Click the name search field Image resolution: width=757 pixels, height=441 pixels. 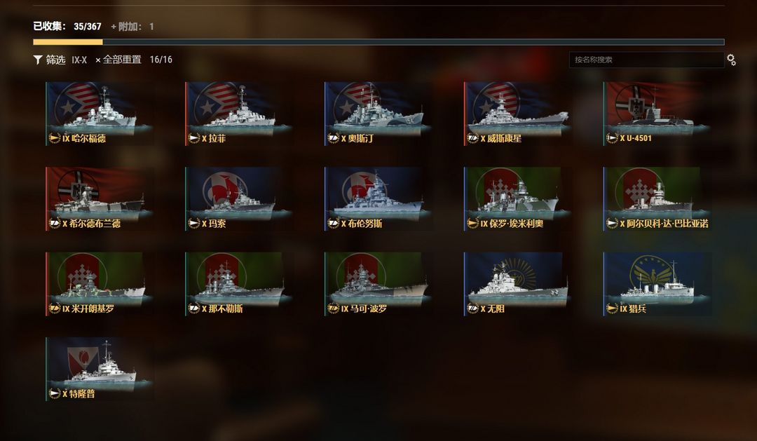[x=646, y=60]
